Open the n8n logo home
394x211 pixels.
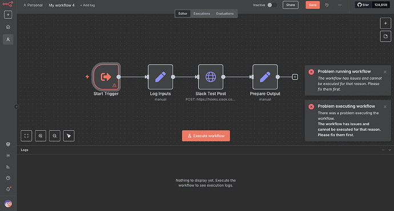point(8,4)
